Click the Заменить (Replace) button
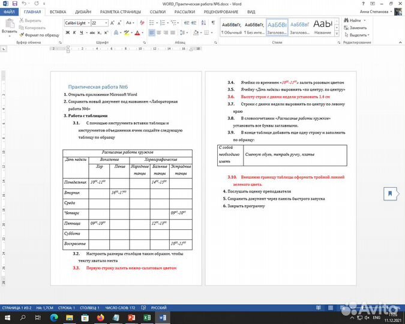405x324 pixels. 355,28
